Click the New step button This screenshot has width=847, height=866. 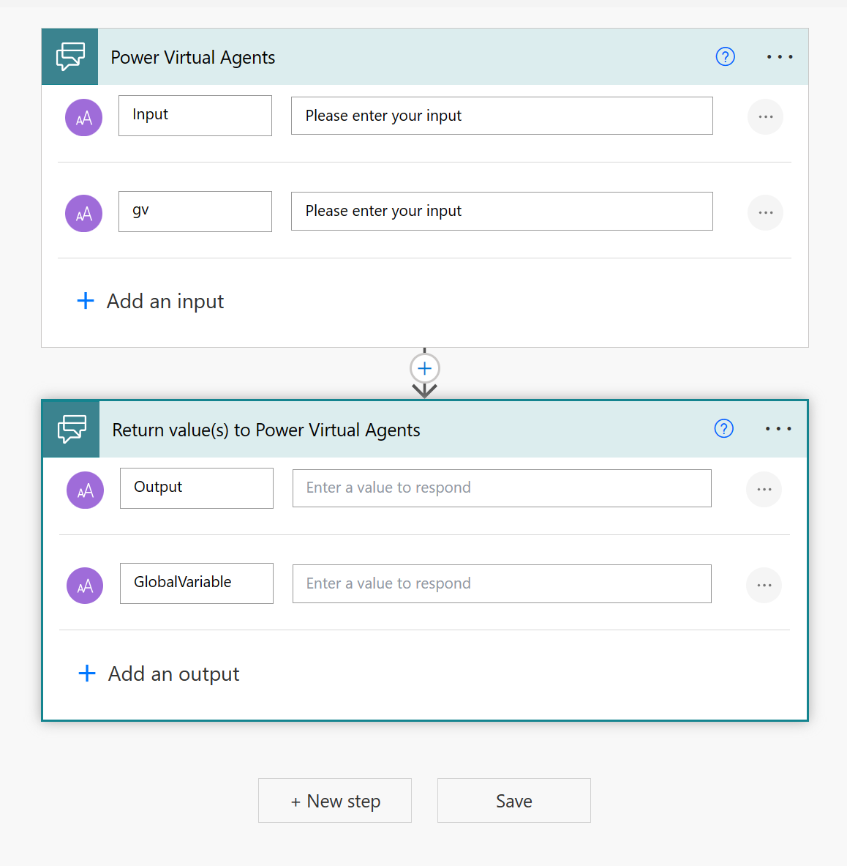(335, 801)
